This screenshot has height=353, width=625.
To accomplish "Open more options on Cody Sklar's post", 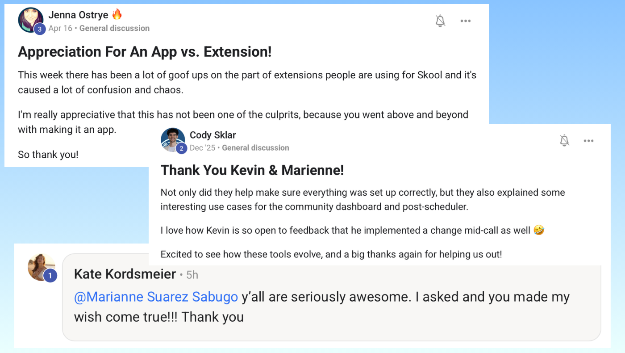I will click(x=589, y=141).
